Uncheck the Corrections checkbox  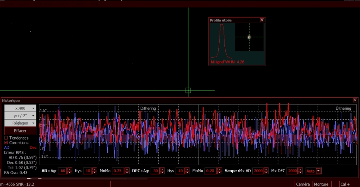(x=6, y=143)
